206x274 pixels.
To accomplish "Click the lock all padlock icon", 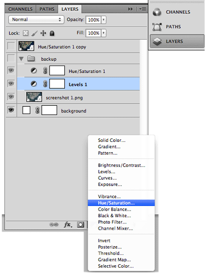I will pos(52,33).
